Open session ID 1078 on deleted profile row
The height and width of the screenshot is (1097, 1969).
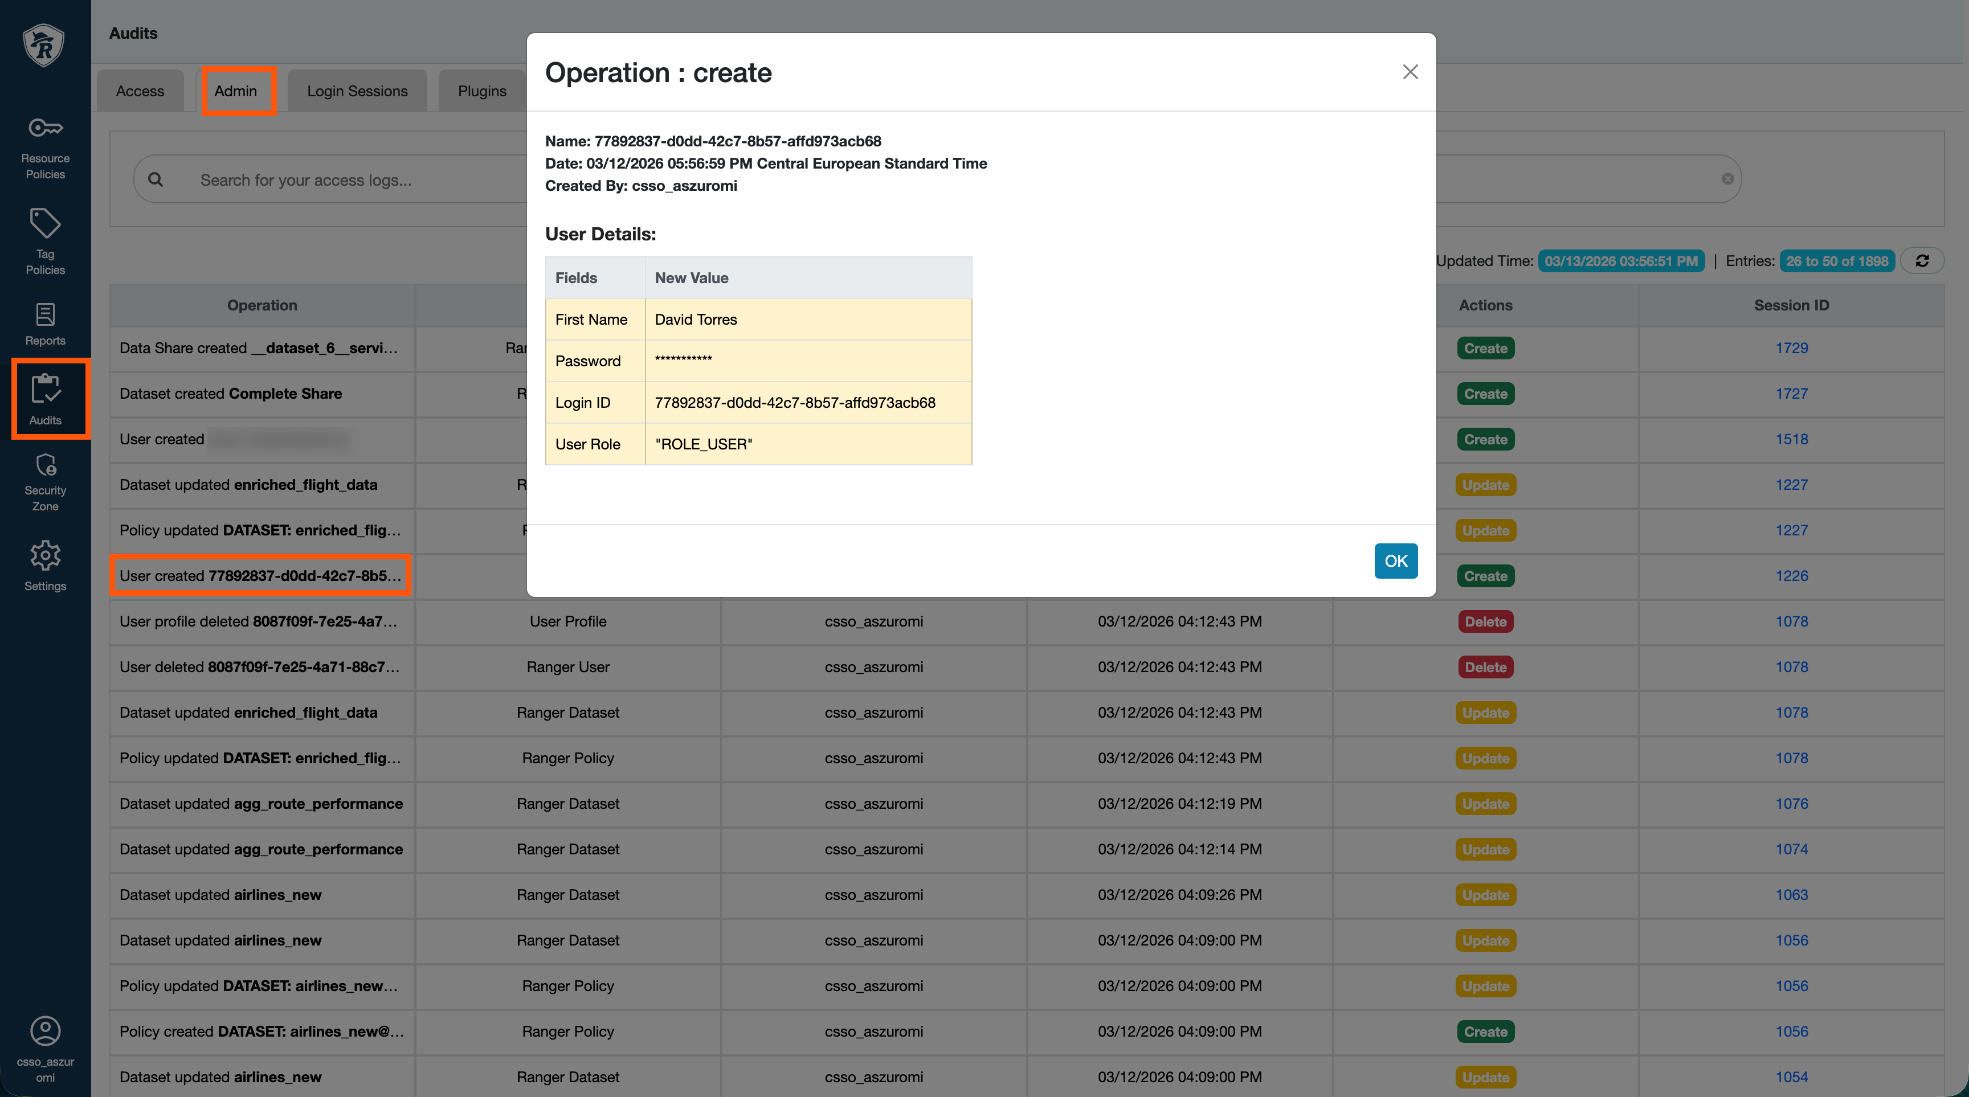pyautogui.click(x=1791, y=621)
